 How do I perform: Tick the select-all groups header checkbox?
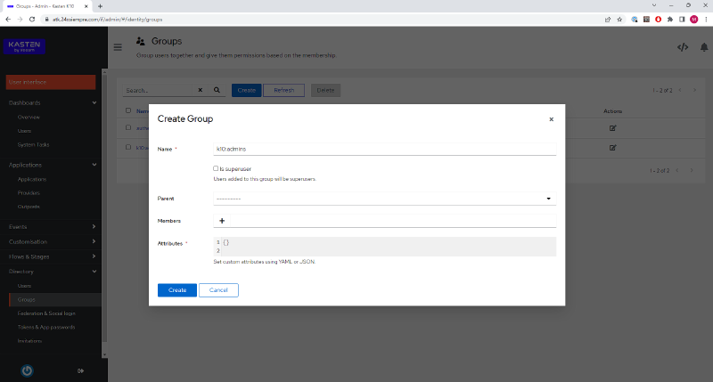(128, 110)
